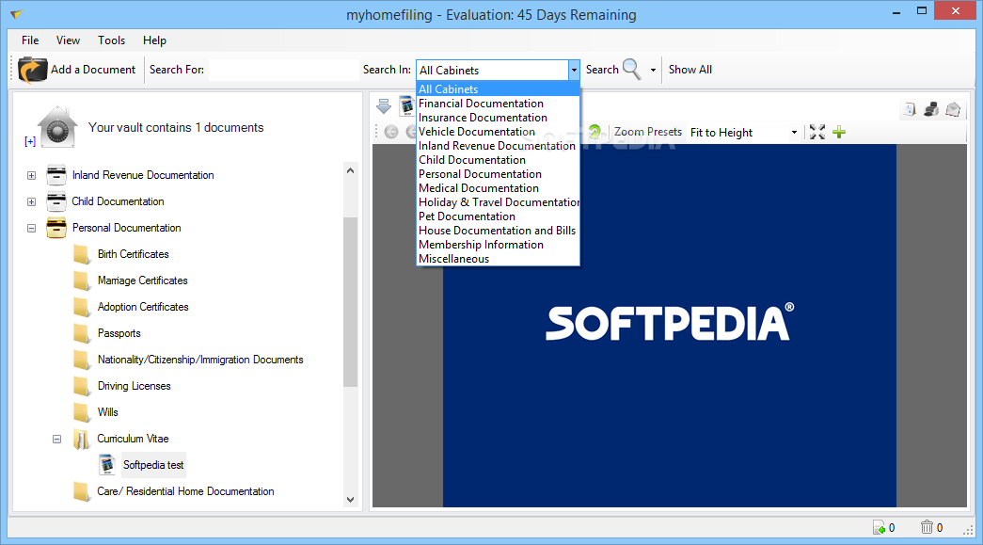Select the Softpedia test document
Screen dimensions: 983x545
tap(153, 465)
